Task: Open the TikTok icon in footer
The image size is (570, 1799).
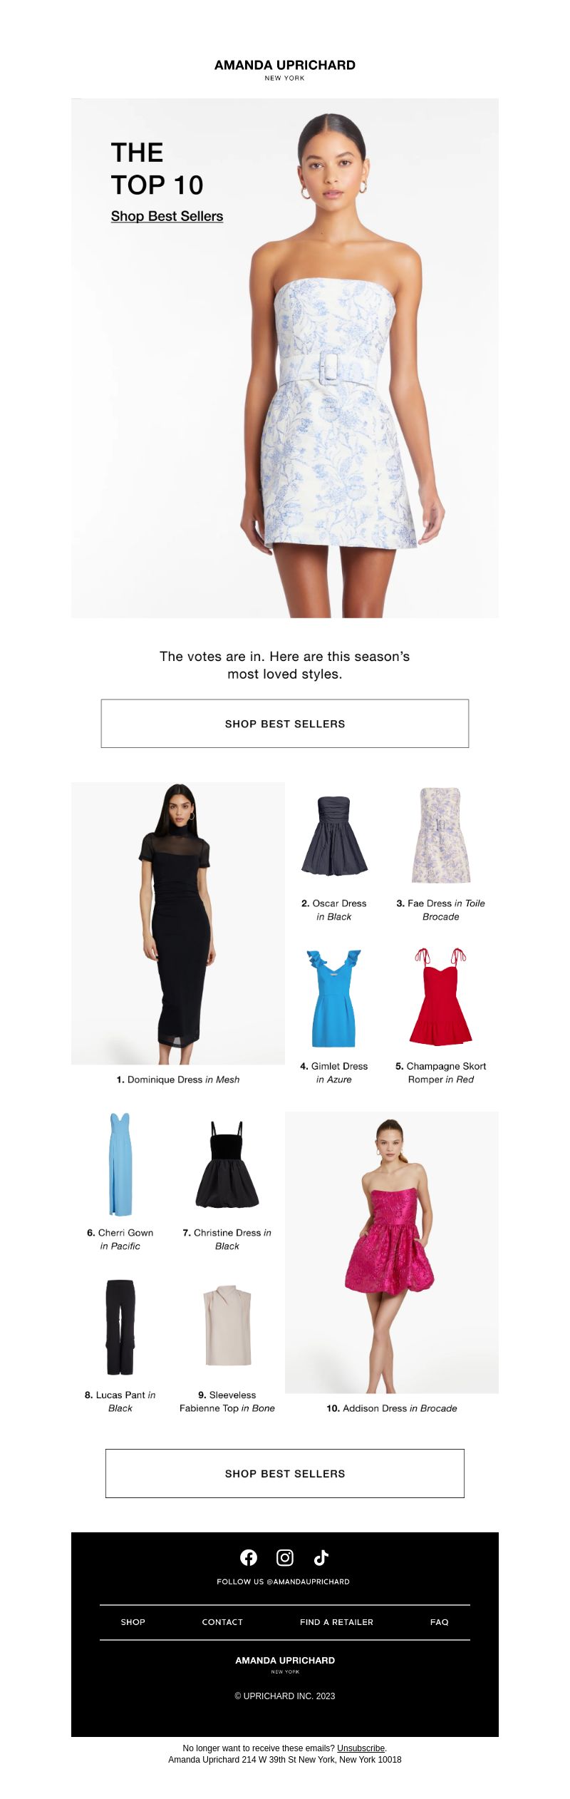Action: (x=321, y=1557)
